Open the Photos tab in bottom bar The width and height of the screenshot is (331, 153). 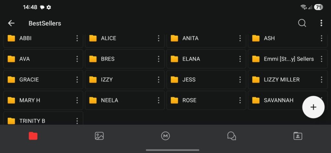(99, 136)
